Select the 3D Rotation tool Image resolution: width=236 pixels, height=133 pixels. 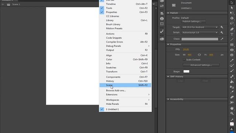pyautogui.click(x=232, y=18)
